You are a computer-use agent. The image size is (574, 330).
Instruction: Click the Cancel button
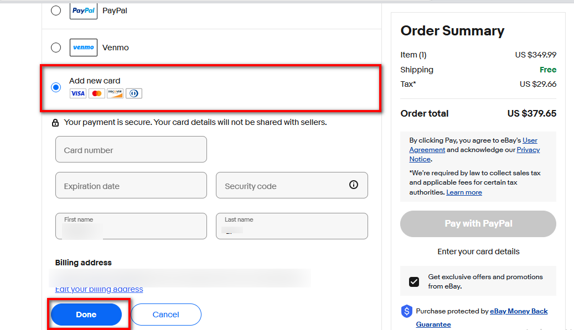point(166,314)
